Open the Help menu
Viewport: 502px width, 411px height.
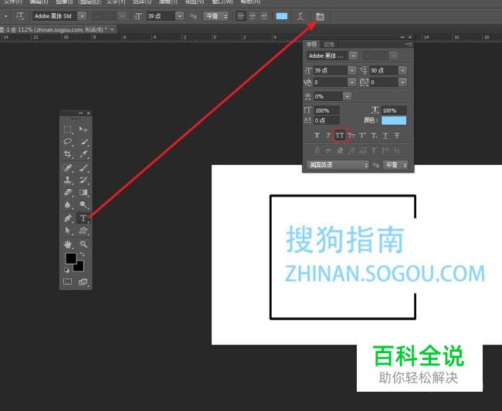(250, 2)
